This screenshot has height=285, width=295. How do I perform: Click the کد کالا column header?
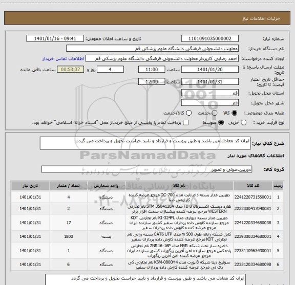pyautogui.click(x=253, y=186)
